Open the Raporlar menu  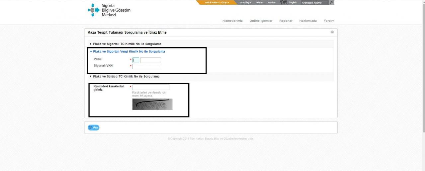pos(286,21)
